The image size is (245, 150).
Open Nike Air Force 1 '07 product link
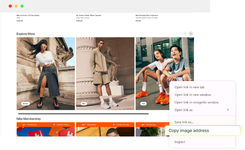pyautogui.click(x=28, y=16)
